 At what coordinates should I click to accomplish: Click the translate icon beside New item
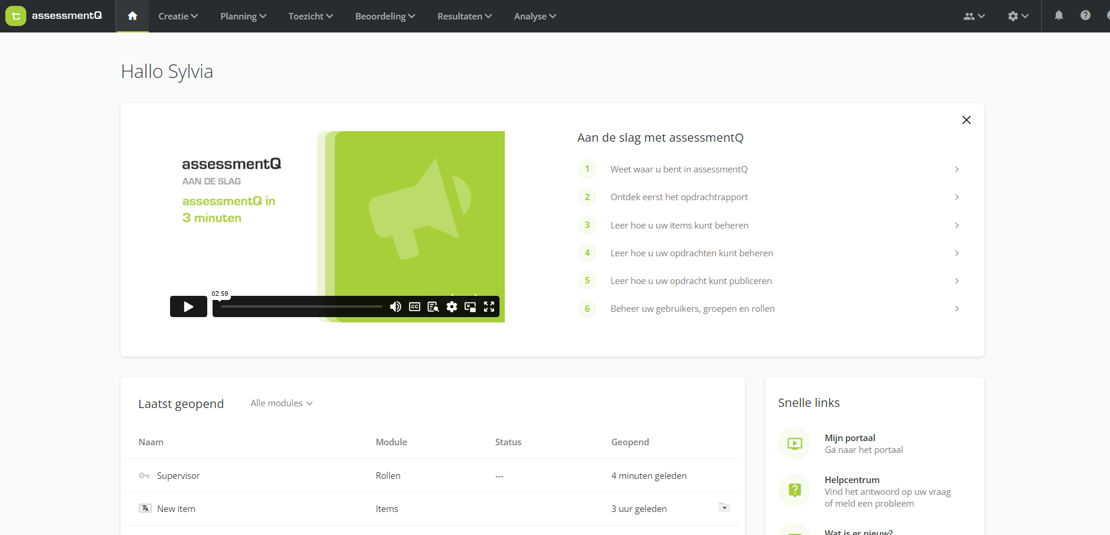pos(145,508)
